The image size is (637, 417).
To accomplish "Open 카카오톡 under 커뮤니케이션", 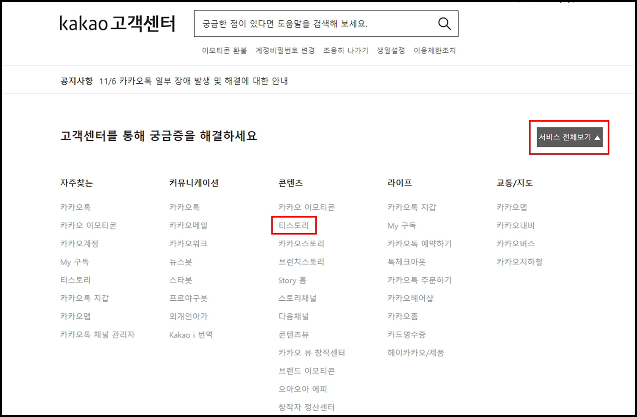I will pos(184,207).
